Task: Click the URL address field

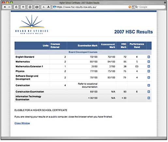Action: (92, 7)
